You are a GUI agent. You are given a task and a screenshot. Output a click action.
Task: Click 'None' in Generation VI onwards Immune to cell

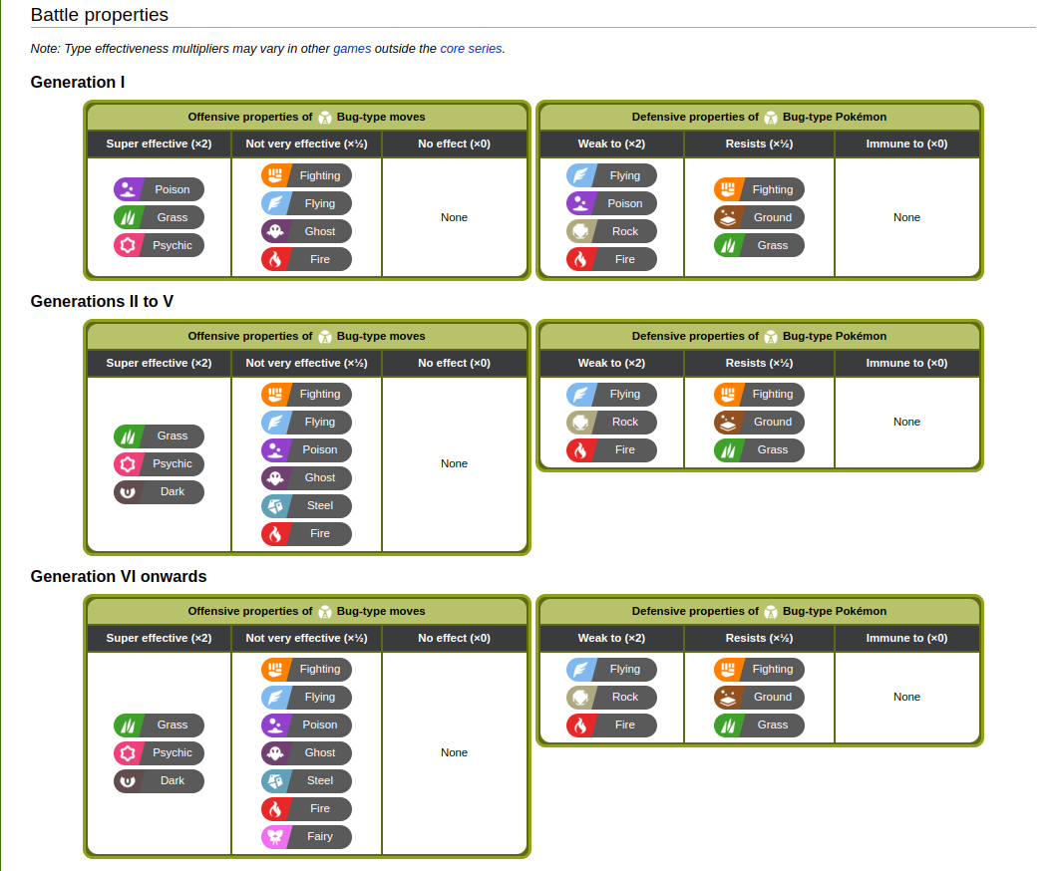tap(907, 697)
